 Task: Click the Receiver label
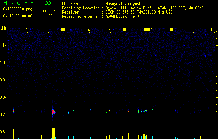tap(70, 12)
